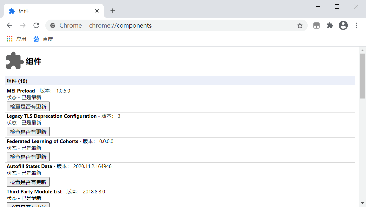The image size is (366, 207).
Task: Bookmark this page with the star icon
Action: [299, 25]
